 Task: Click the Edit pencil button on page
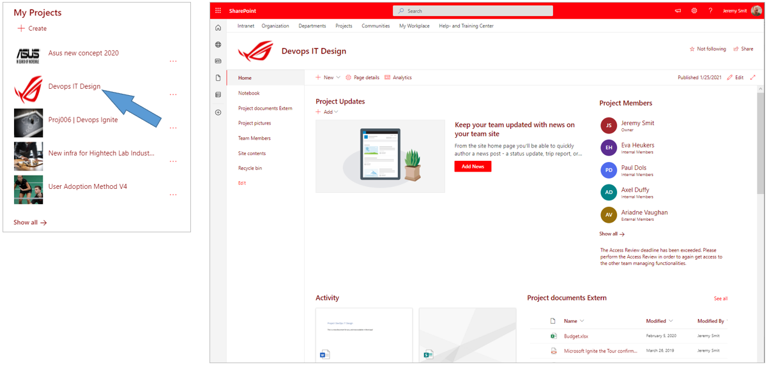tap(735, 77)
